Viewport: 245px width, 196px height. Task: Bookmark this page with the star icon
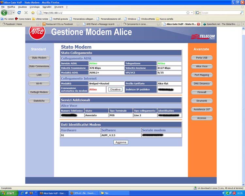[x=188, y=13]
